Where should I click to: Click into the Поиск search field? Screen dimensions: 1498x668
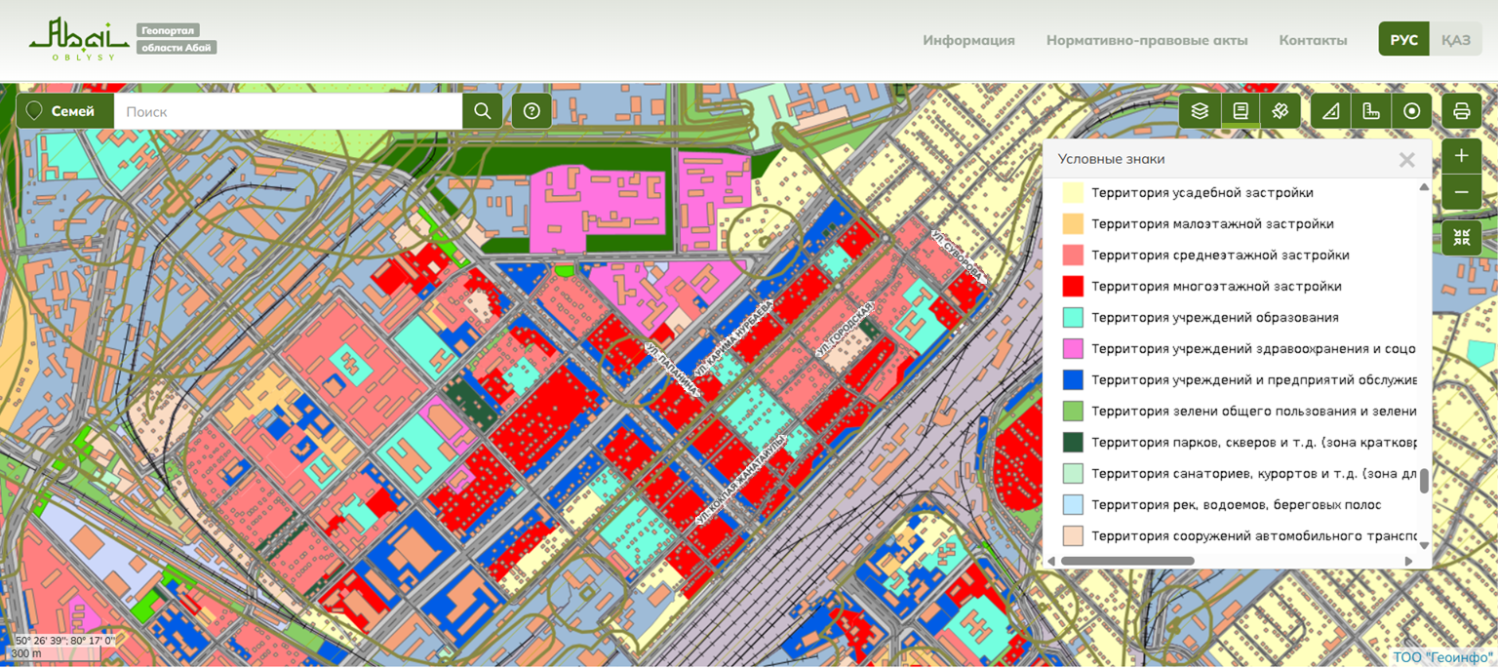point(288,111)
